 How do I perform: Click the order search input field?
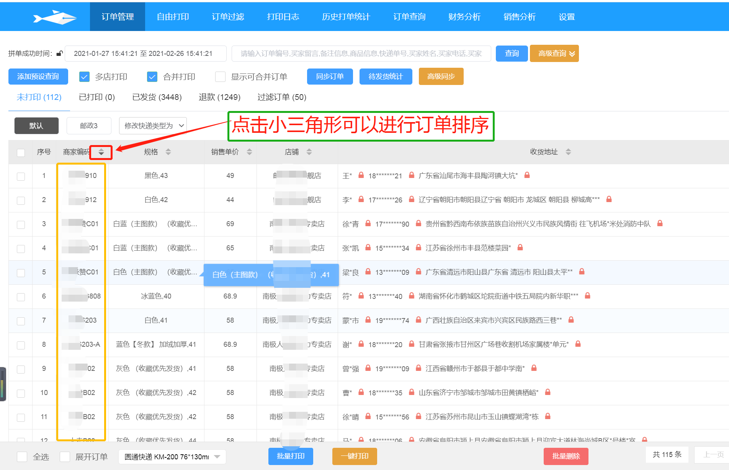pyautogui.click(x=361, y=54)
